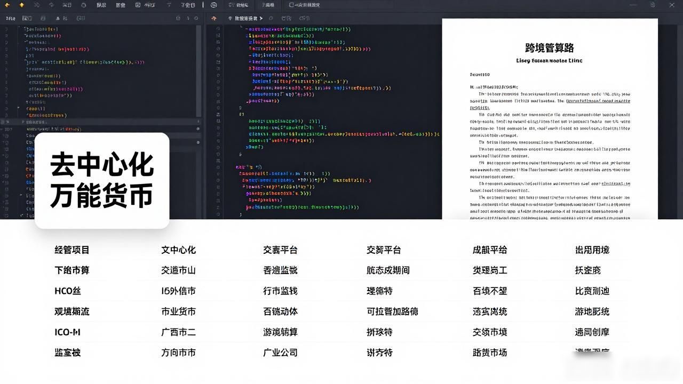Screen dimensions: 683x384
Task: Click the HCO丝 item
Action: click(68, 291)
